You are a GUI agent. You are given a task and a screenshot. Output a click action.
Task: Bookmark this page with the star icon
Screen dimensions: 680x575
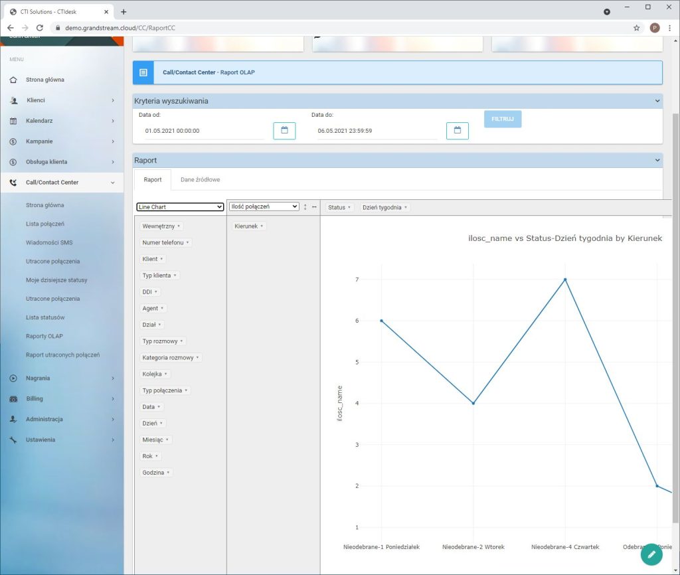(x=636, y=28)
